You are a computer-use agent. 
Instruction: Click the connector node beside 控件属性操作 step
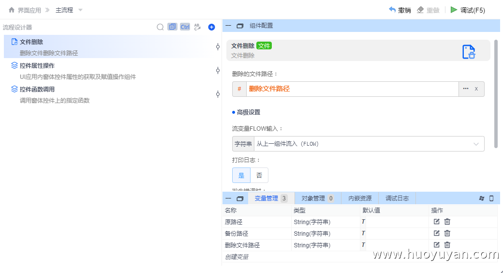coord(218,71)
